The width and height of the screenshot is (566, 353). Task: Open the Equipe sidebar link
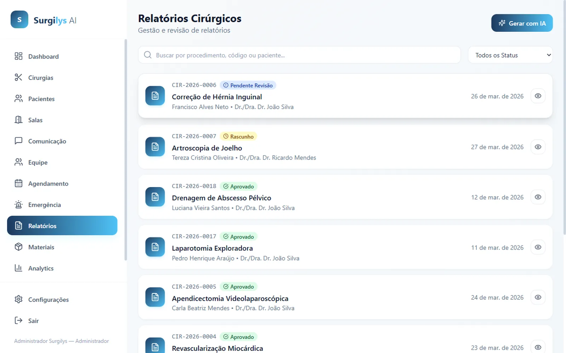point(62,162)
